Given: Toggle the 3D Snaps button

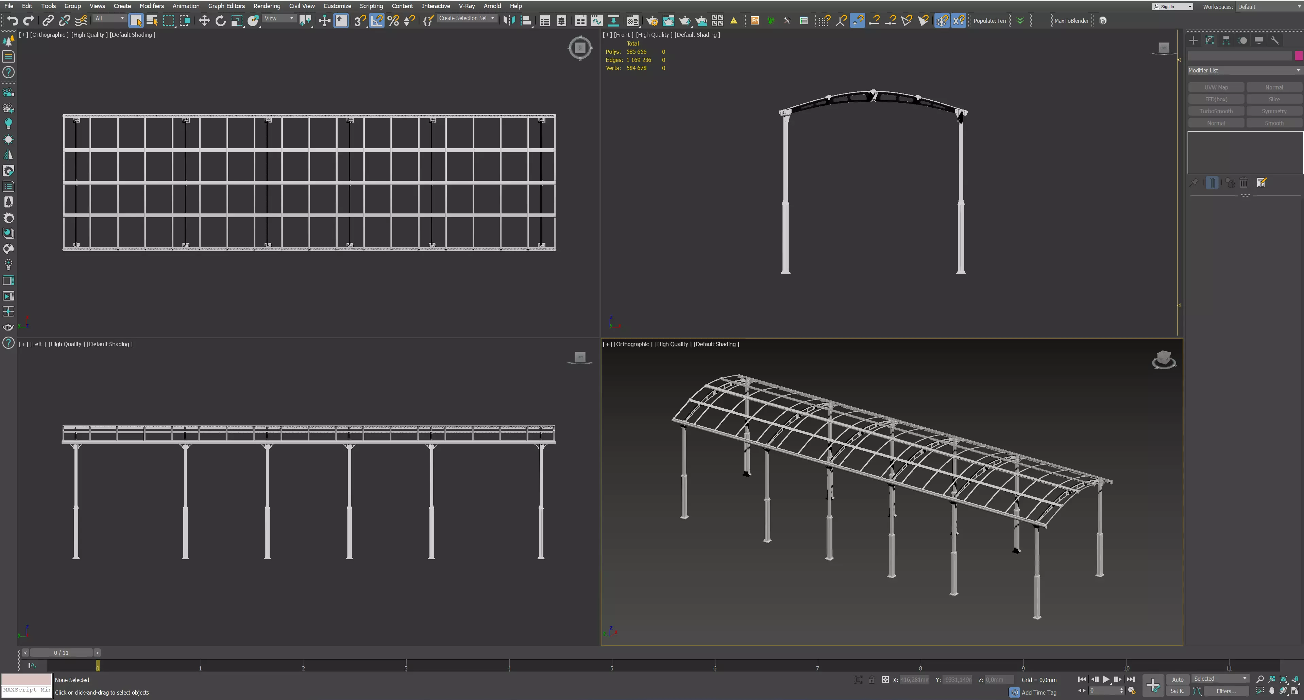Looking at the screenshot, I should pyautogui.click(x=360, y=20).
